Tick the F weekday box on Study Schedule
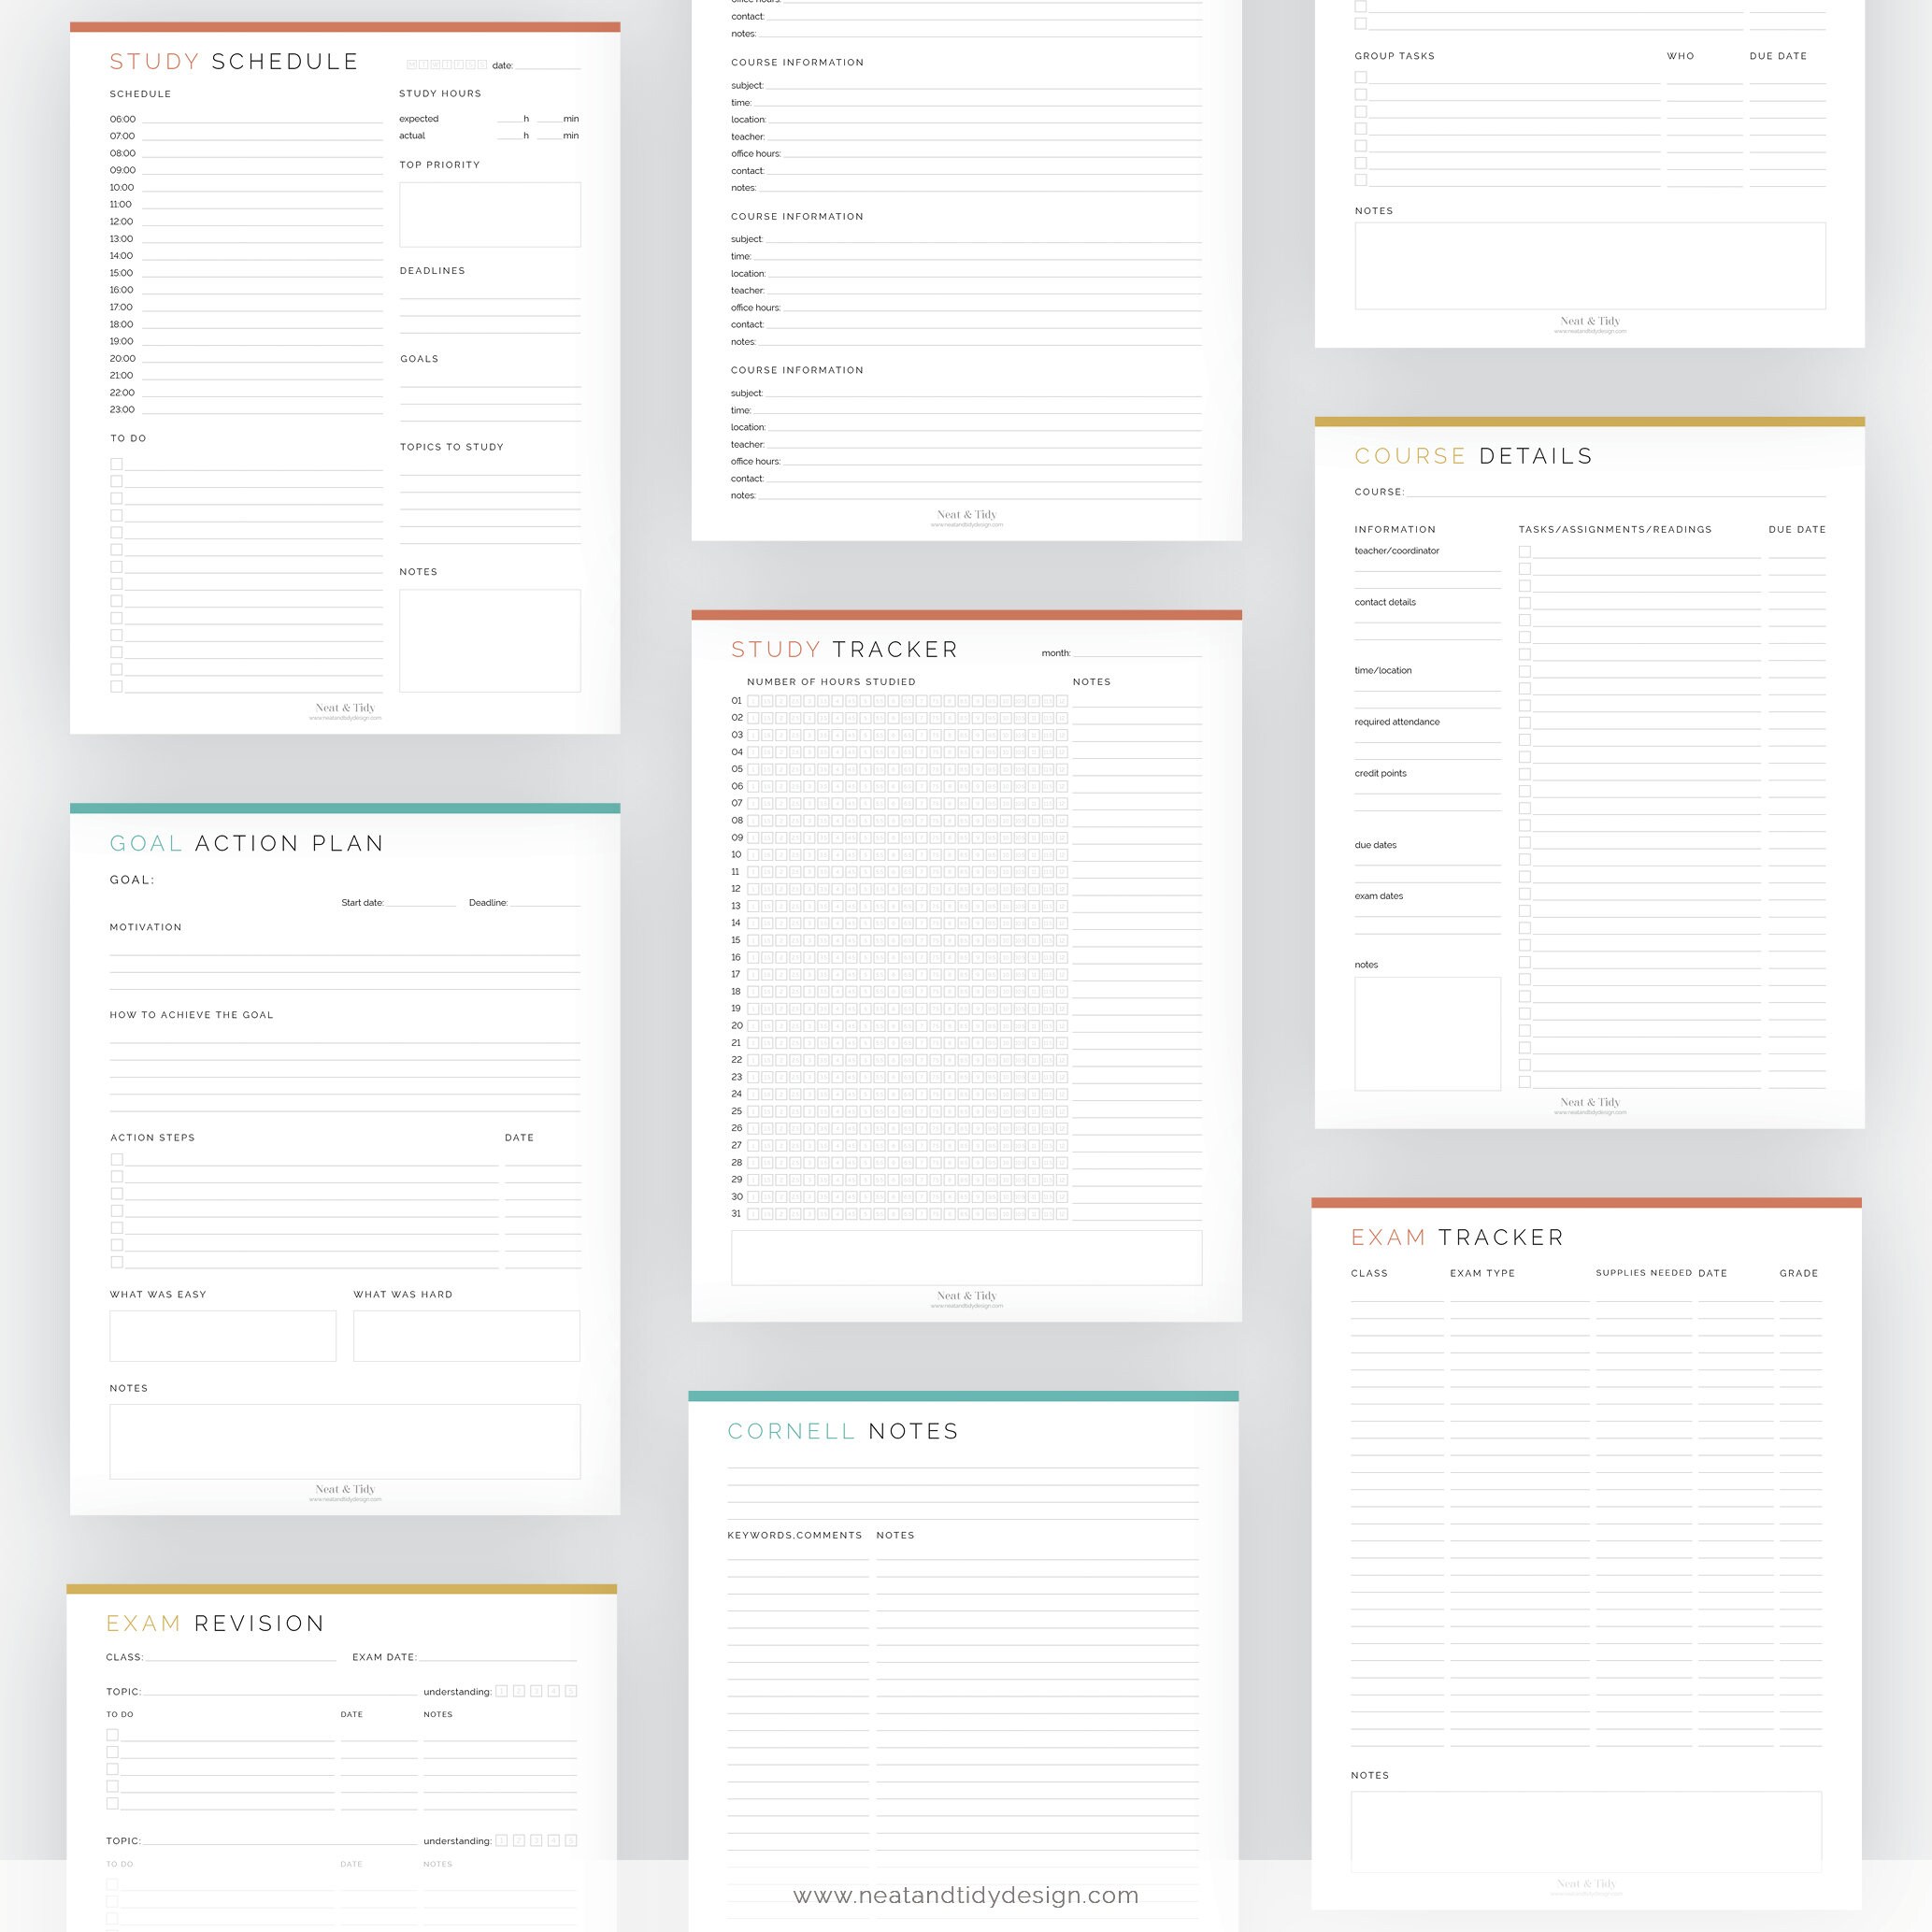 point(460,65)
